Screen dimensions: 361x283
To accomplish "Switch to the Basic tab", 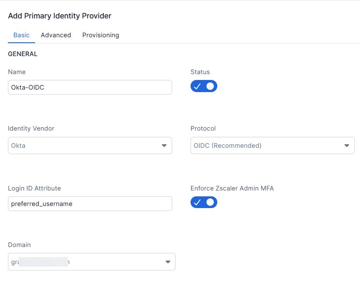I will tap(21, 35).
